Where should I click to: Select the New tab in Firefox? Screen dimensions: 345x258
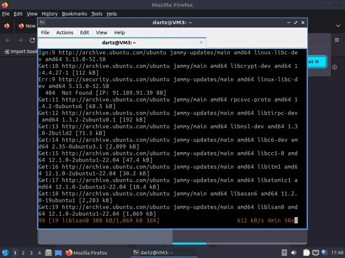pos(26,26)
